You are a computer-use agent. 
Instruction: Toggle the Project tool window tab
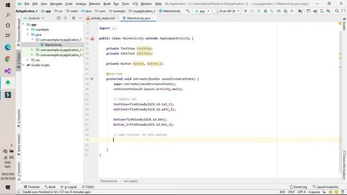coord(18,60)
